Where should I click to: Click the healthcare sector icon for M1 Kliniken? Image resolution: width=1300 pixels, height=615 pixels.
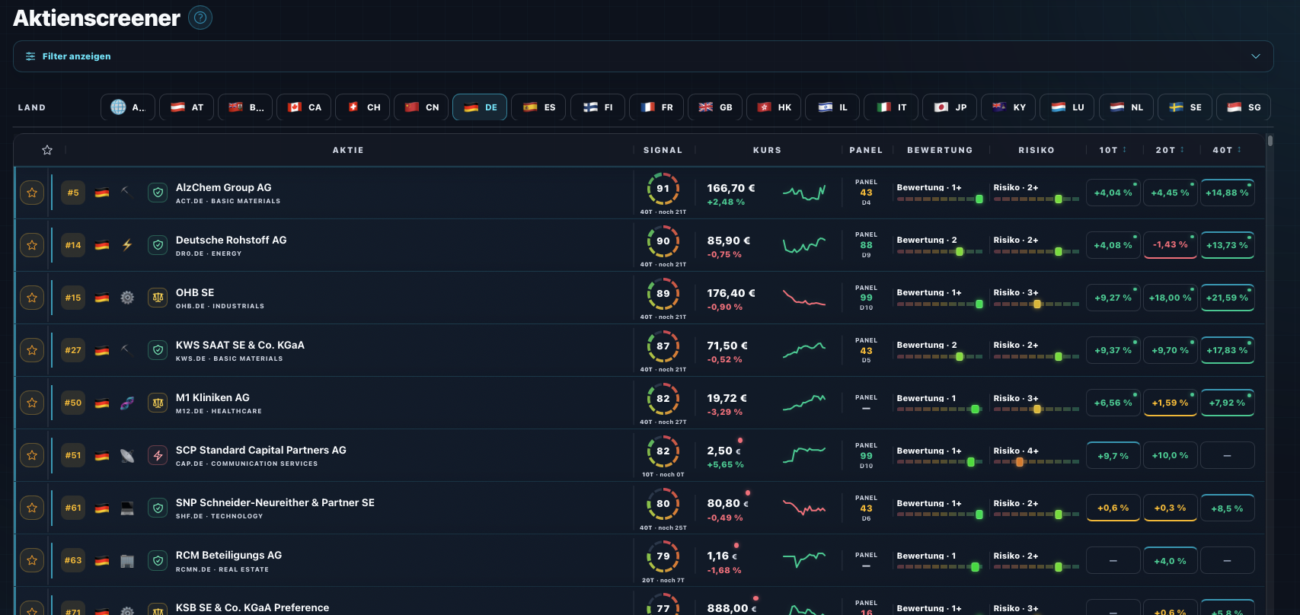point(127,403)
